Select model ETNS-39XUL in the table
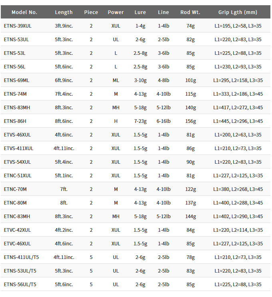Image resolution: width=272 pixels, height=297 pixels. tap(17, 26)
